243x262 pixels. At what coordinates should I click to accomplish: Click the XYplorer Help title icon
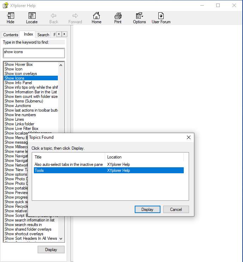(x=5, y=5)
